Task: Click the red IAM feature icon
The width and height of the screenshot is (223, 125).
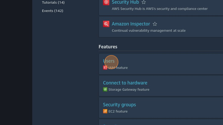Action: click(105, 68)
